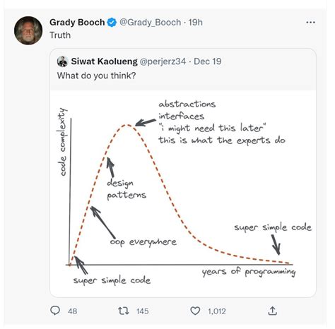Open the 19h tweet timestamp

coord(196,23)
